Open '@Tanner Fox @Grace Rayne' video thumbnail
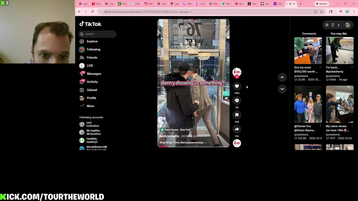This screenshot has height=201, width=358. 308,104
